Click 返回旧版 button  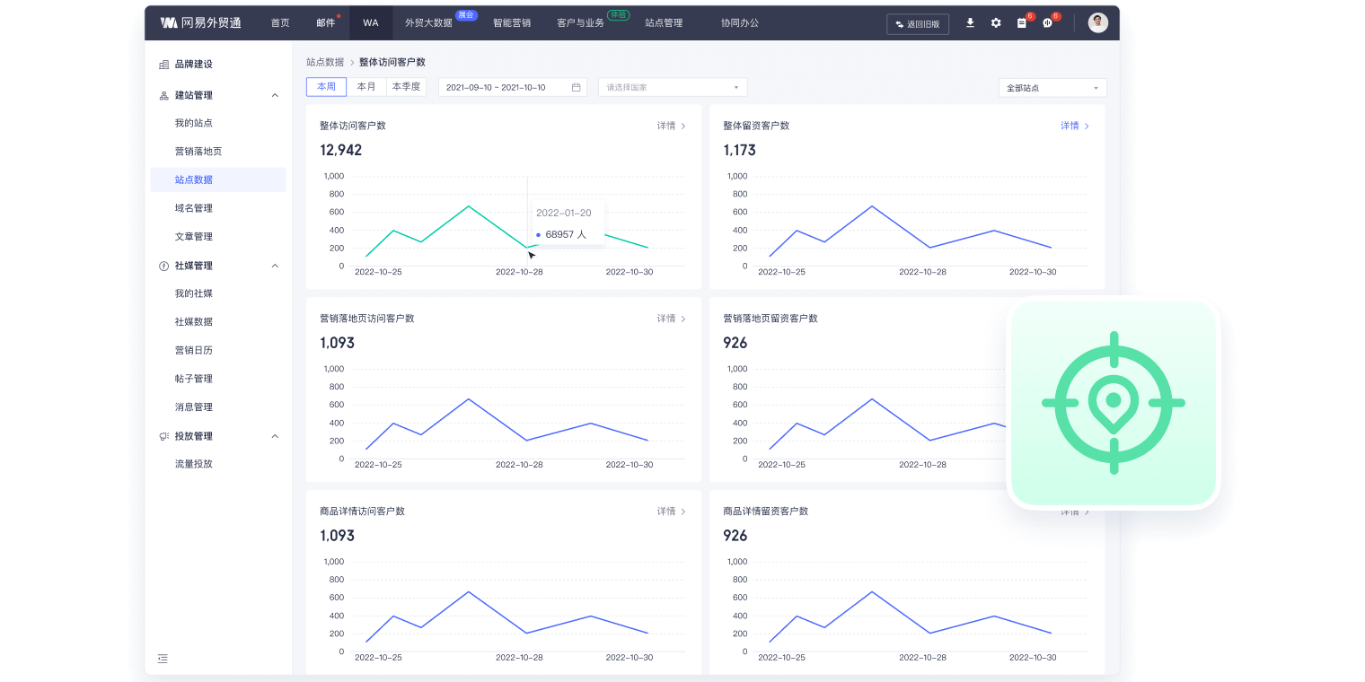pyautogui.click(x=917, y=24)
